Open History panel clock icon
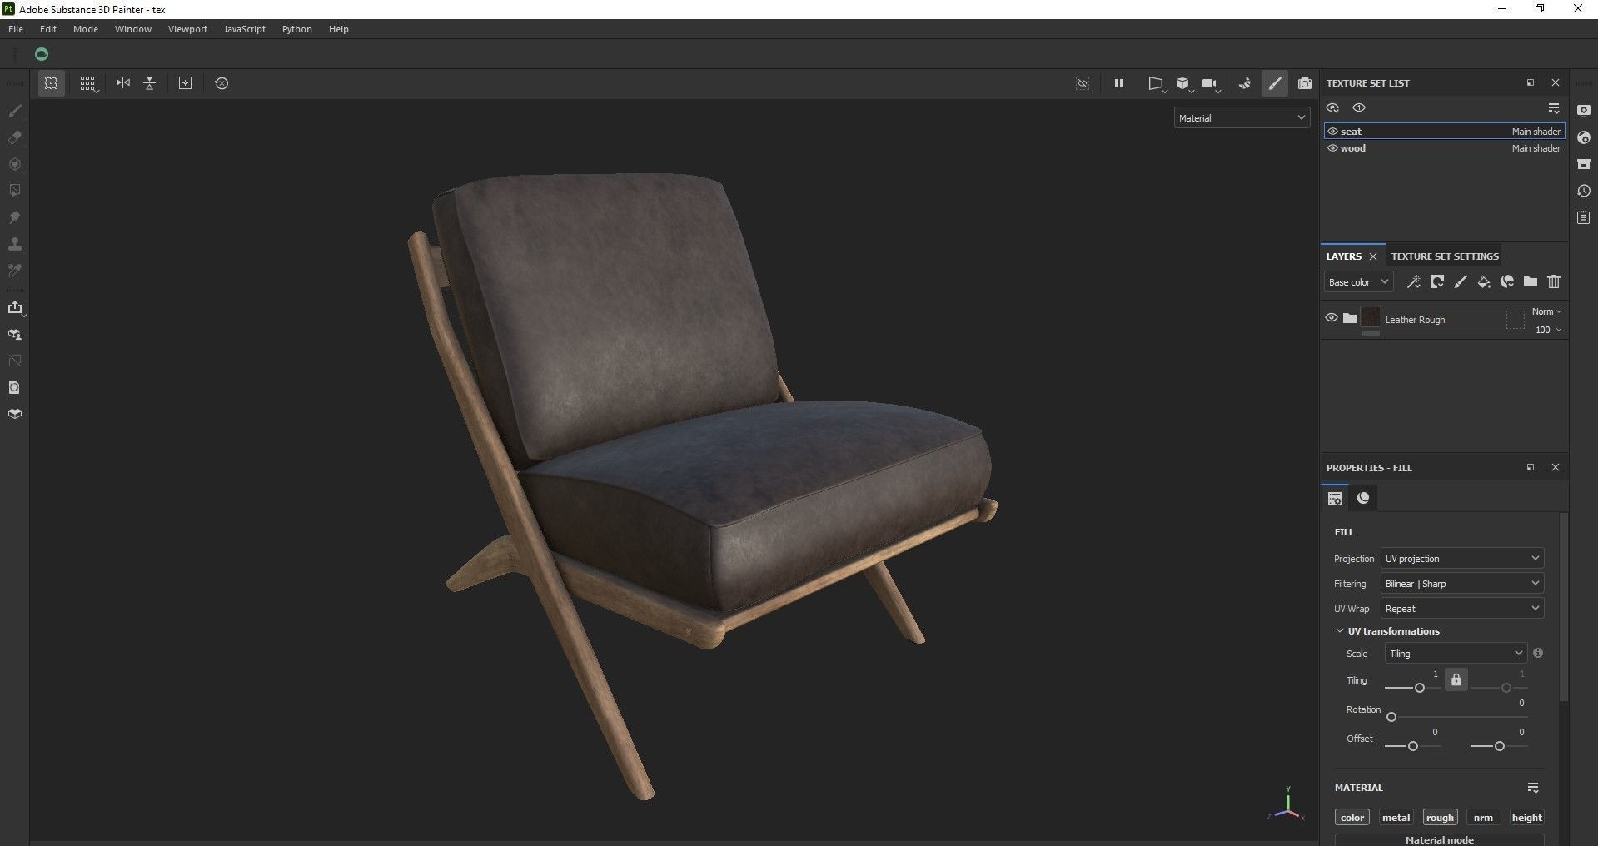This screenshot has width=1598, height=846. pos(1584,191)
